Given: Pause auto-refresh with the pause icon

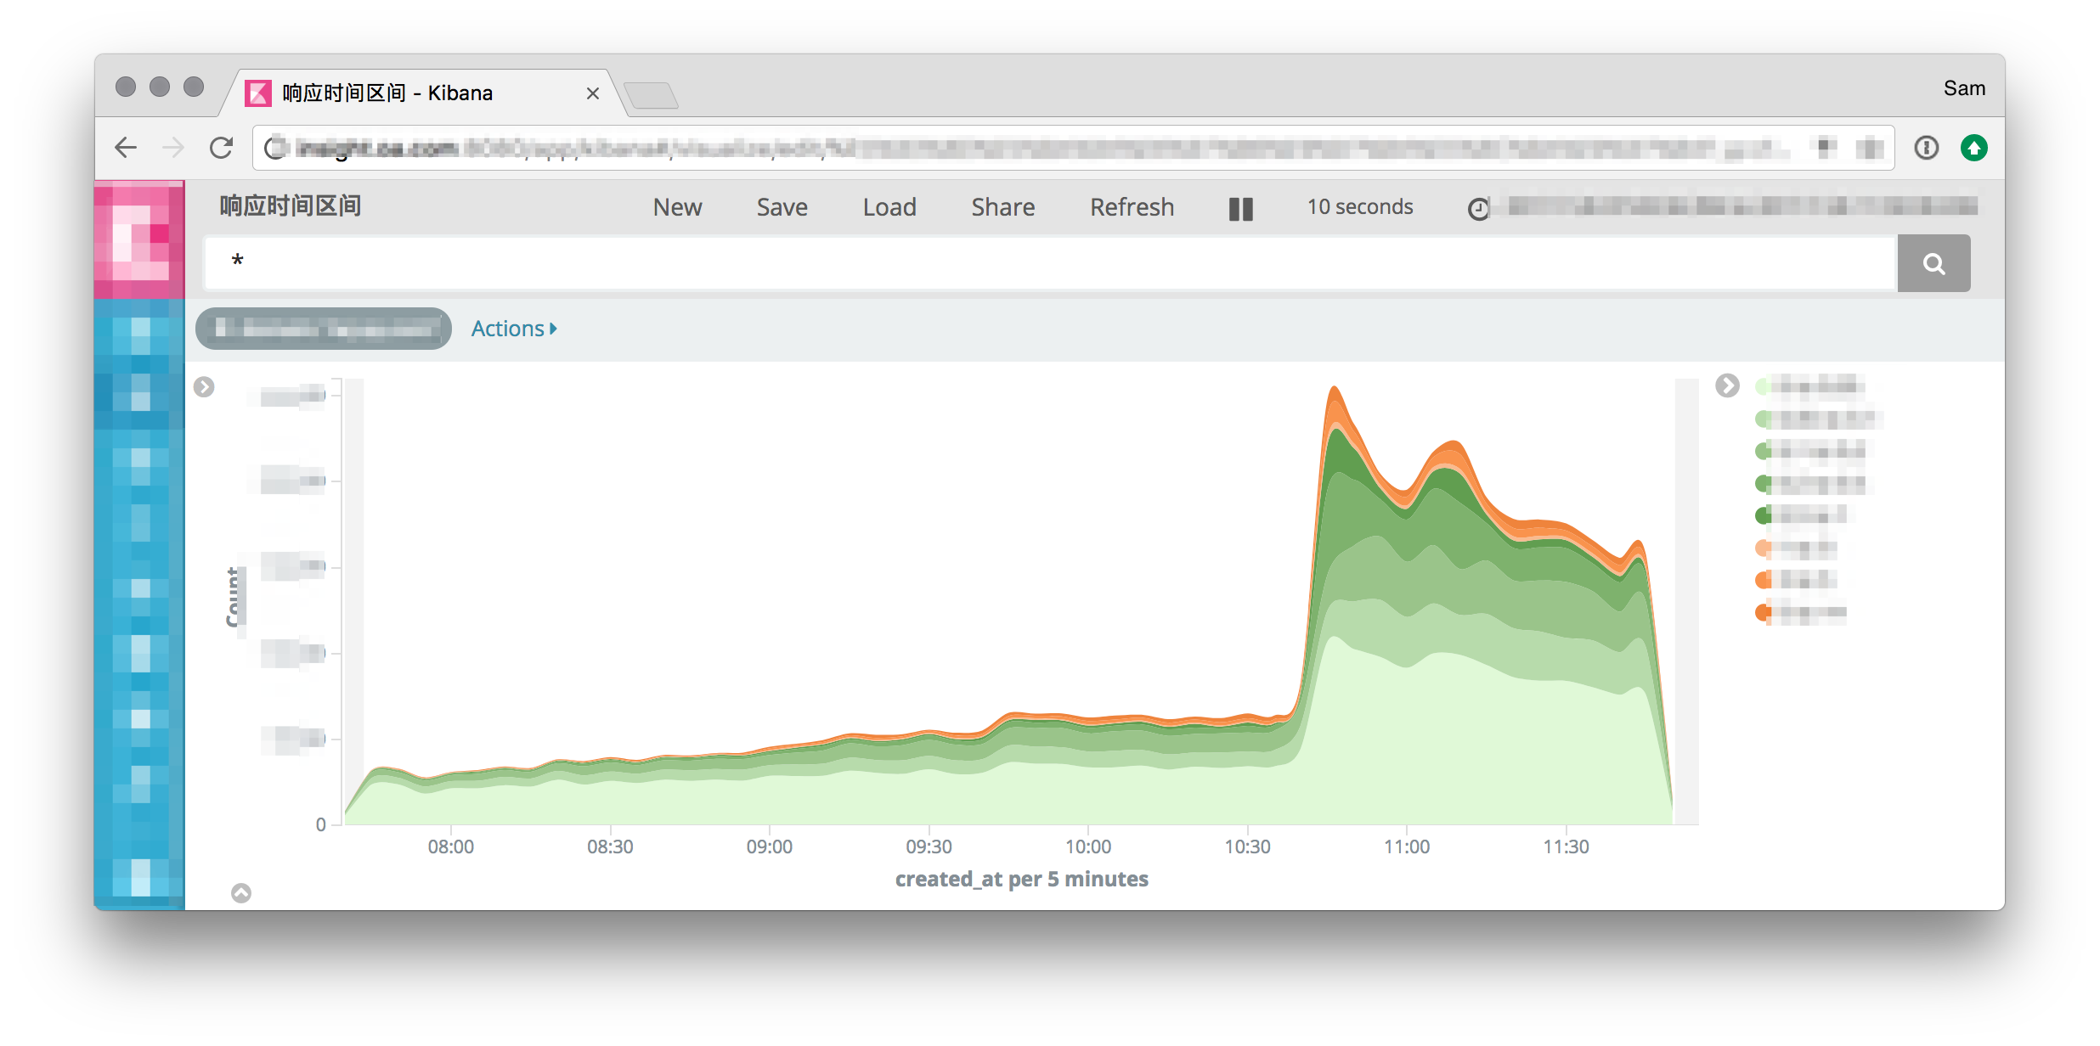Looking at the screenshot, I should point(1240,209).
